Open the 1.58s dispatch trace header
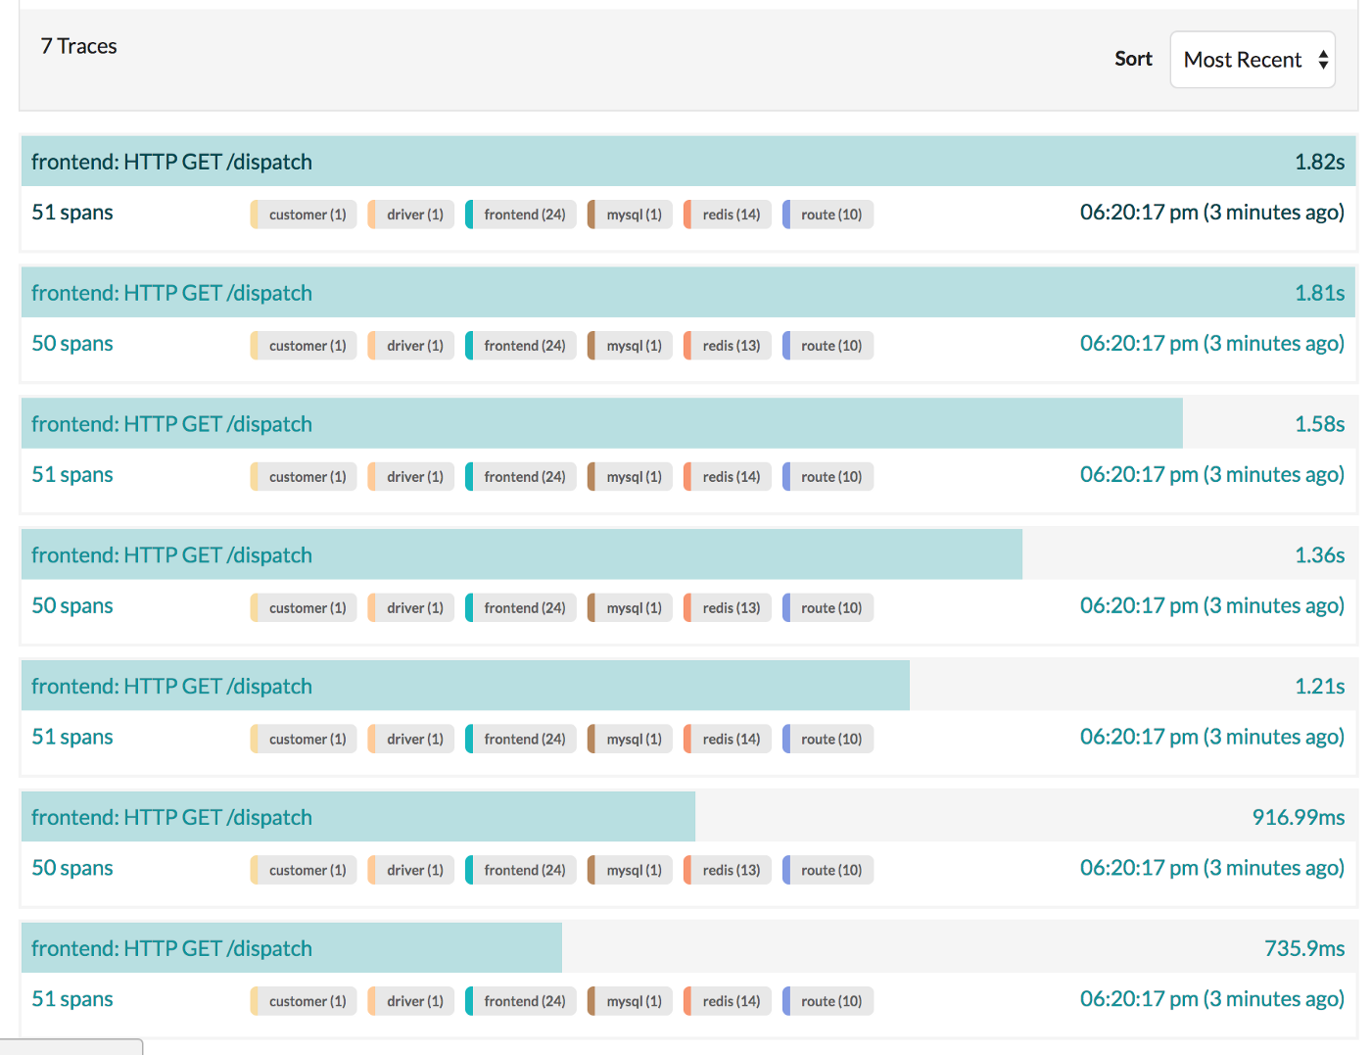This screenshot has width=1371, height=1055. pos(688,424)
